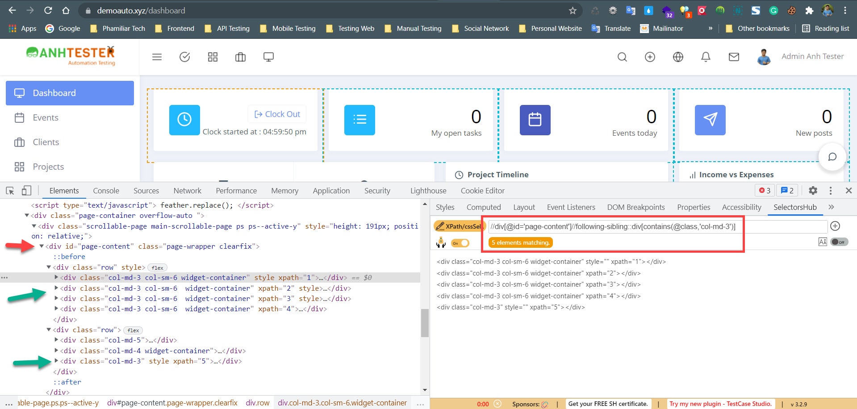Open the Event Listeners pane tab
Screen dimensions: 857x409
(x=571, y=207)
